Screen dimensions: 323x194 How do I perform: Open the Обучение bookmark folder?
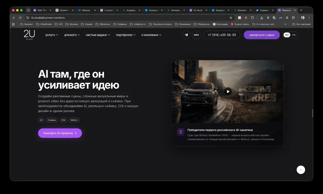[x=103, y=24]
